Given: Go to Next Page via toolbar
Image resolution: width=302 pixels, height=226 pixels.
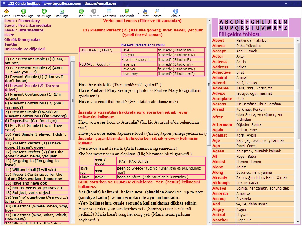Looking at the screenshot, I should 44,11.
